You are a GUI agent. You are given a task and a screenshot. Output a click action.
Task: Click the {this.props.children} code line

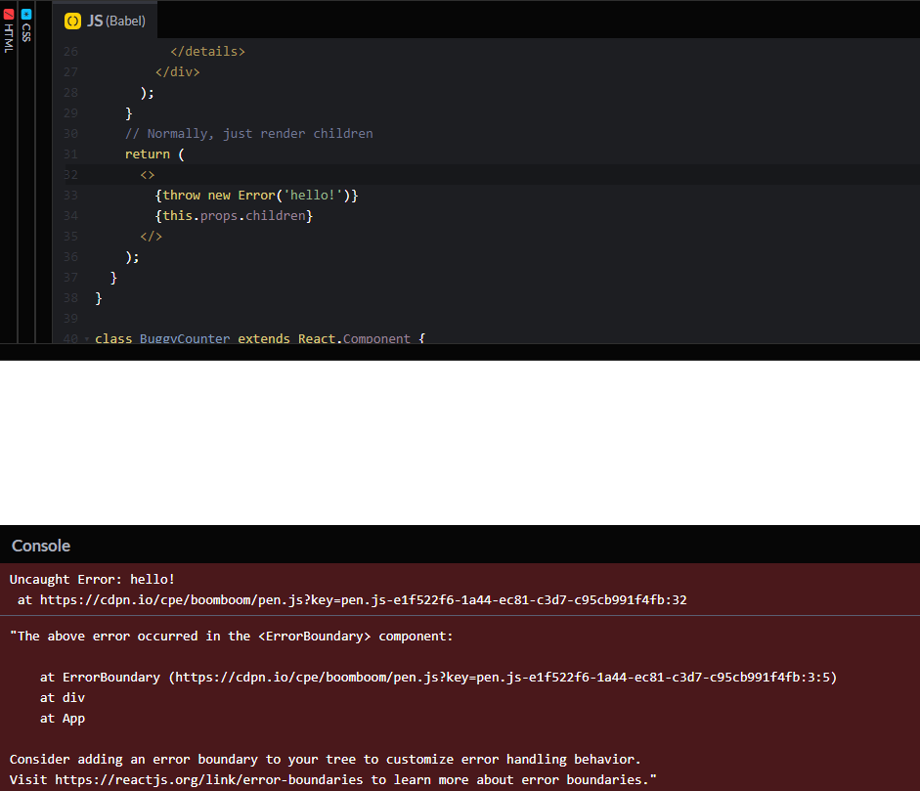[x=234, y=216]
